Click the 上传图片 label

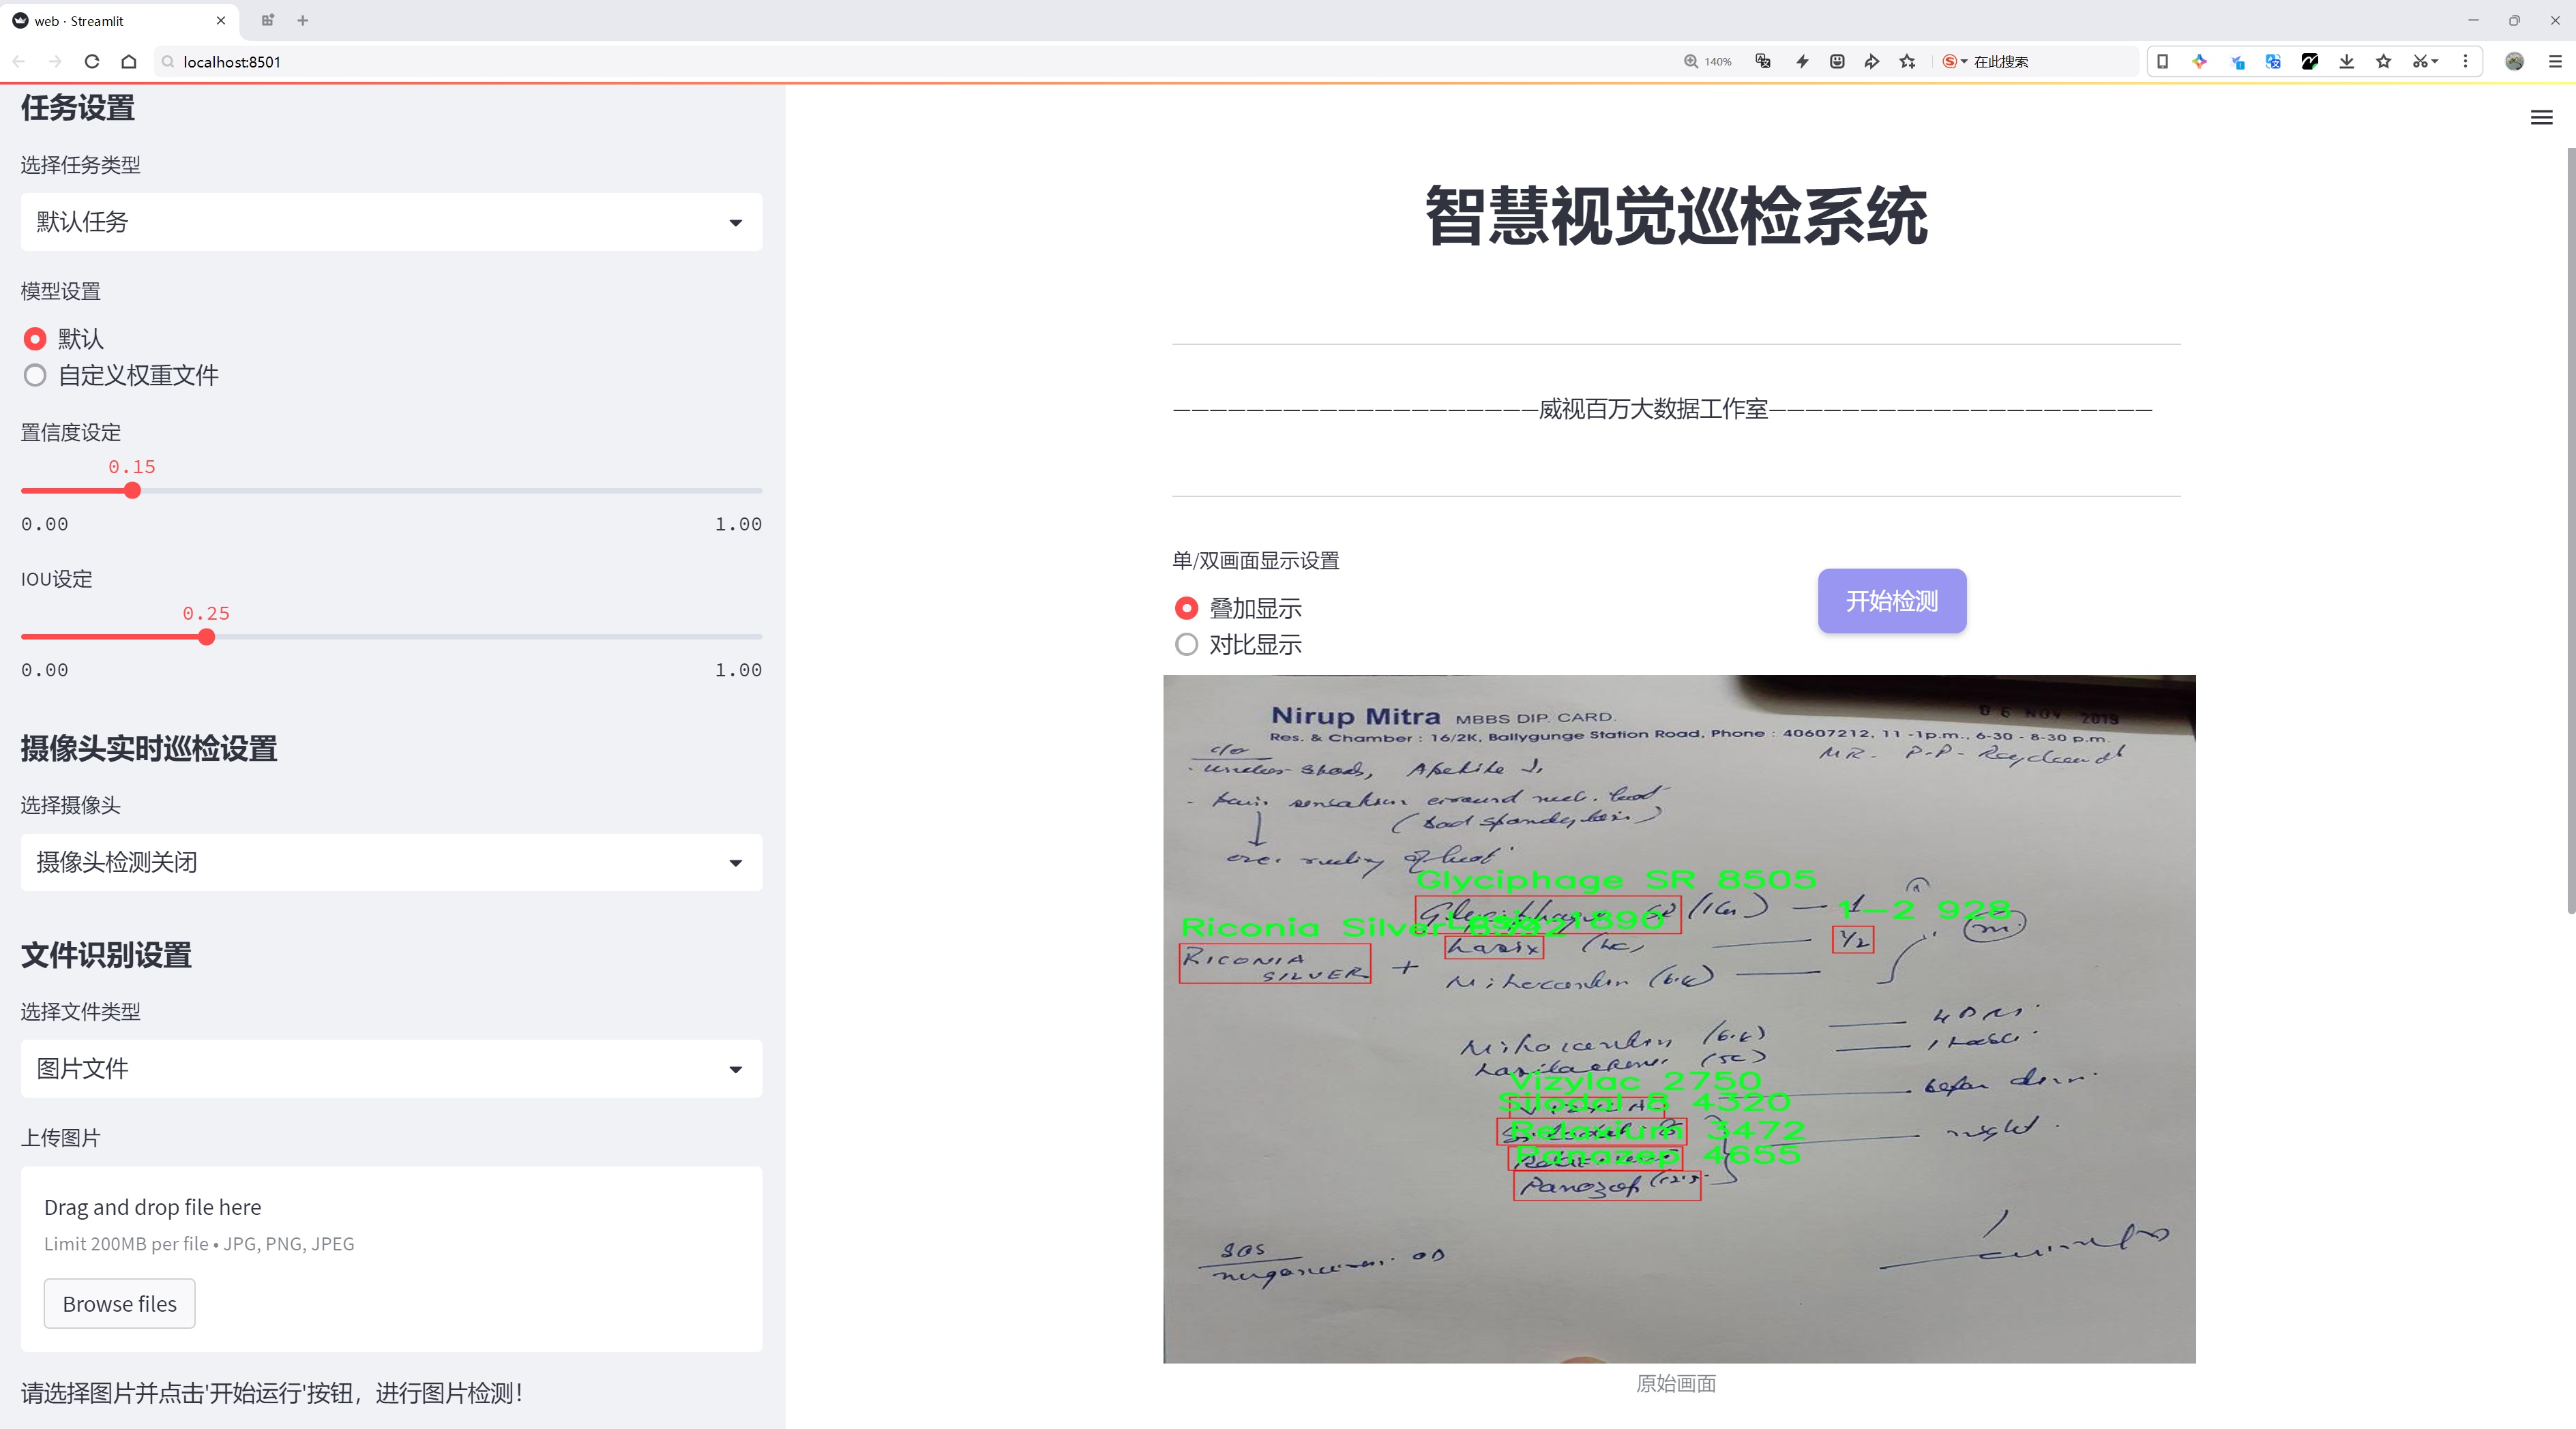point(61,1138)
